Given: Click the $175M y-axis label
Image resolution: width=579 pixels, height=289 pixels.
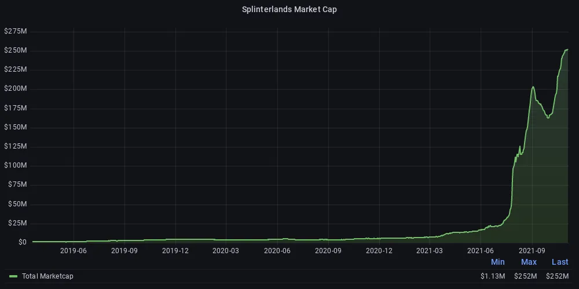Looking at the screenshot, I should 16,108.
